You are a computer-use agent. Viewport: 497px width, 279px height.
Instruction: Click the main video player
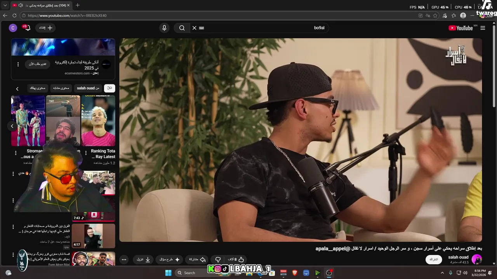point(301,140)
